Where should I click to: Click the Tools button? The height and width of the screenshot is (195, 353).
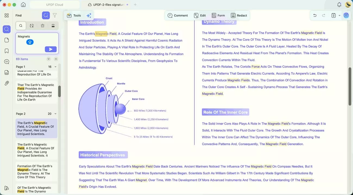74,15
